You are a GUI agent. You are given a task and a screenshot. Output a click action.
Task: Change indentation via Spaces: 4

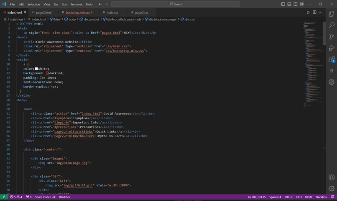(275, 197)
